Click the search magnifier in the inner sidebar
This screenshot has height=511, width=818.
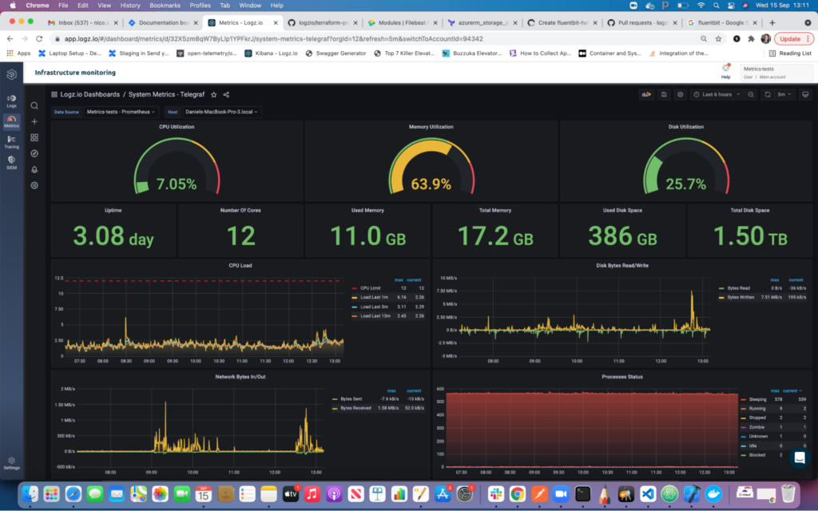[x=34, y=105]
